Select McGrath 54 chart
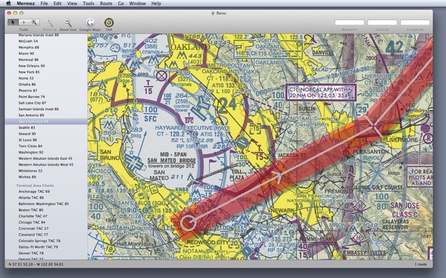446x278 pixels. [28, 41]
